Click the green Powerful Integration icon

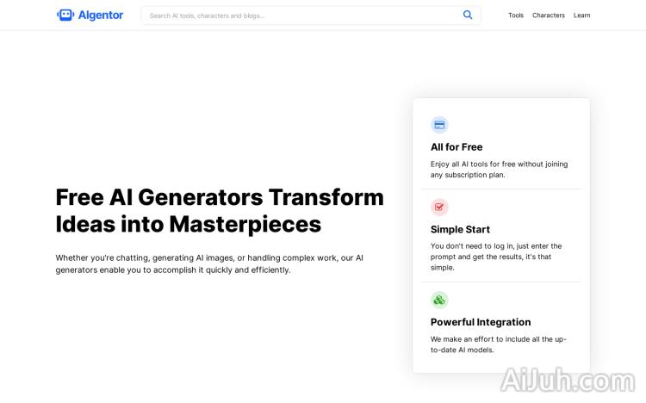439,300
